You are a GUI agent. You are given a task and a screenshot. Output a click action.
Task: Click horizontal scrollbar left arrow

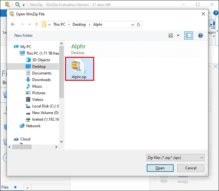pos(9,147)
